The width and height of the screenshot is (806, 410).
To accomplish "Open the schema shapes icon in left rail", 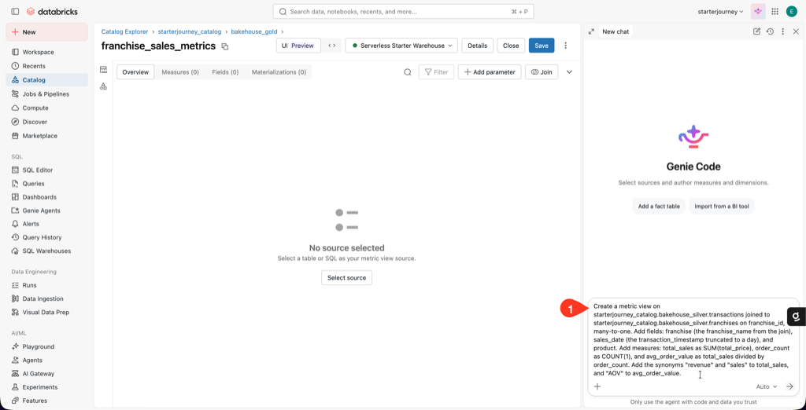I will coord(103,86).
